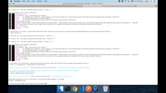This screenshot has height=93, width=166.
Task: Click the 'author of core-js' job line
Action: (x=41, y=76)
